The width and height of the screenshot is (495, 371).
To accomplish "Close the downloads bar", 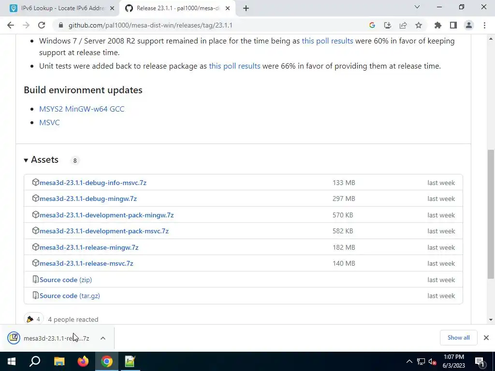I will (486, 338).
